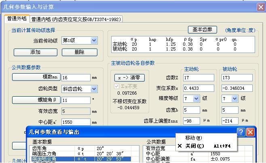
Task: Click the 螺旋角β button
Action: click(x=36, y=100)
